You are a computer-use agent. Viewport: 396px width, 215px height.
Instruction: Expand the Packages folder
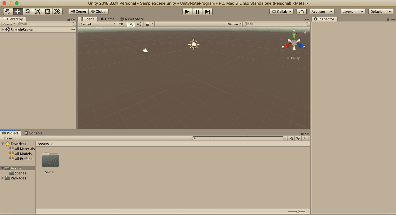3,178
